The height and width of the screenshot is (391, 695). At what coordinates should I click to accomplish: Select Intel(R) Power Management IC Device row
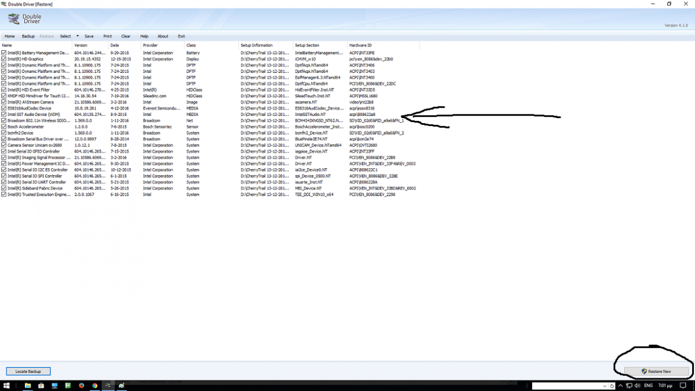(209, 164)
